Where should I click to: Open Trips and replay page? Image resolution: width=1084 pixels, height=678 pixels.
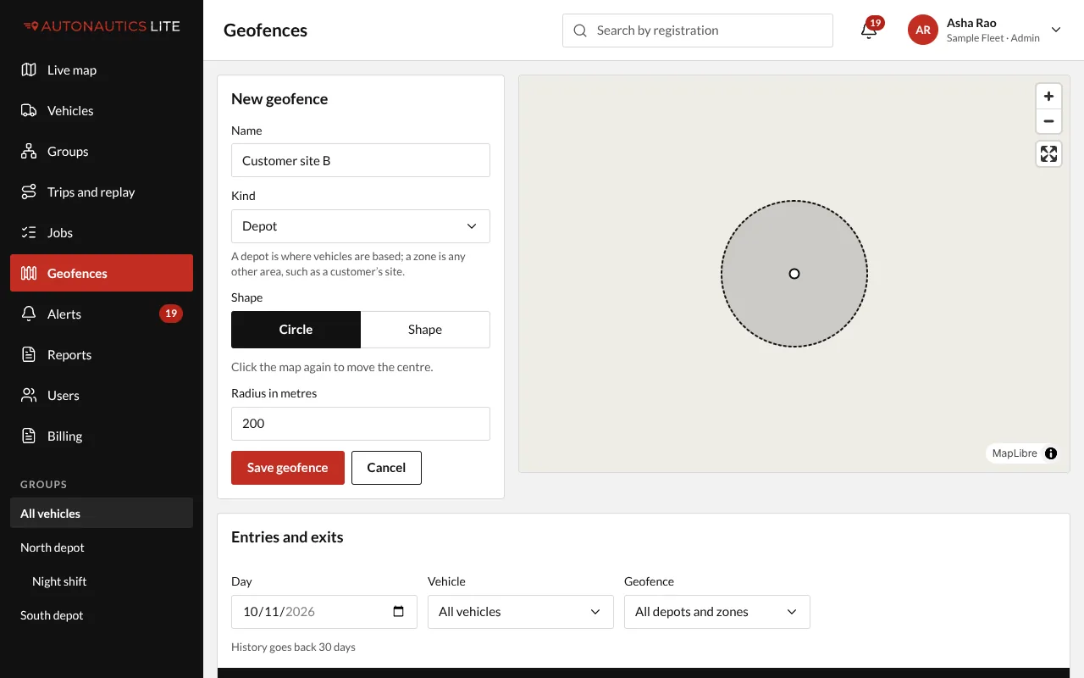click(x=102, y=192)
